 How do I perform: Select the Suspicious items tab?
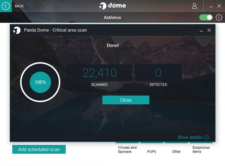coord(201,149)
